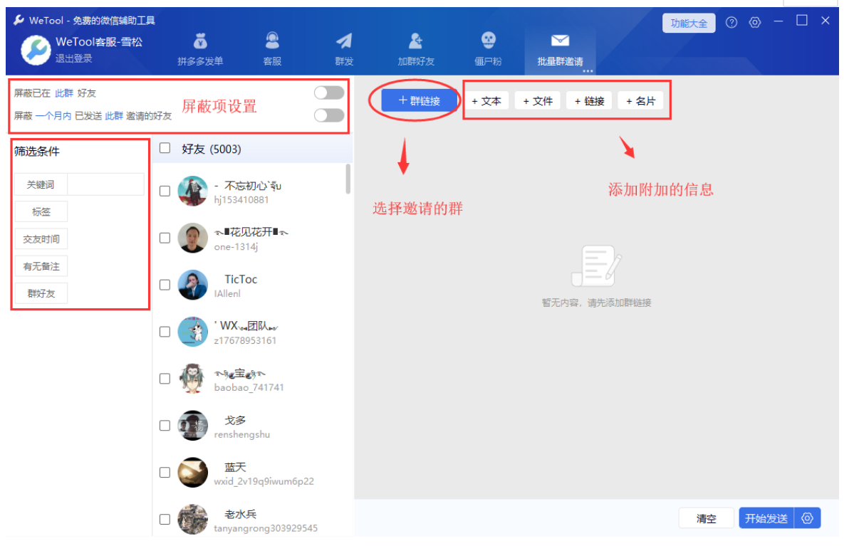
Task: Check the select-all 好友 (5003) checkbox
Action: point(165,148)
